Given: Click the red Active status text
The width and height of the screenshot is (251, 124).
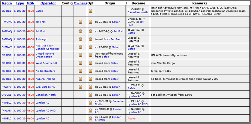Looking at the screenshot, I should pos(131,118).
